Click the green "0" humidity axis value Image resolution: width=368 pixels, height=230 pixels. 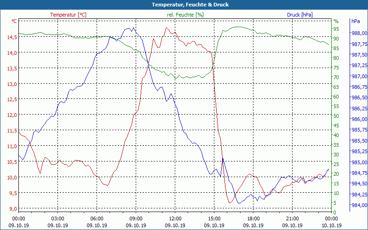tap(335, 213)
